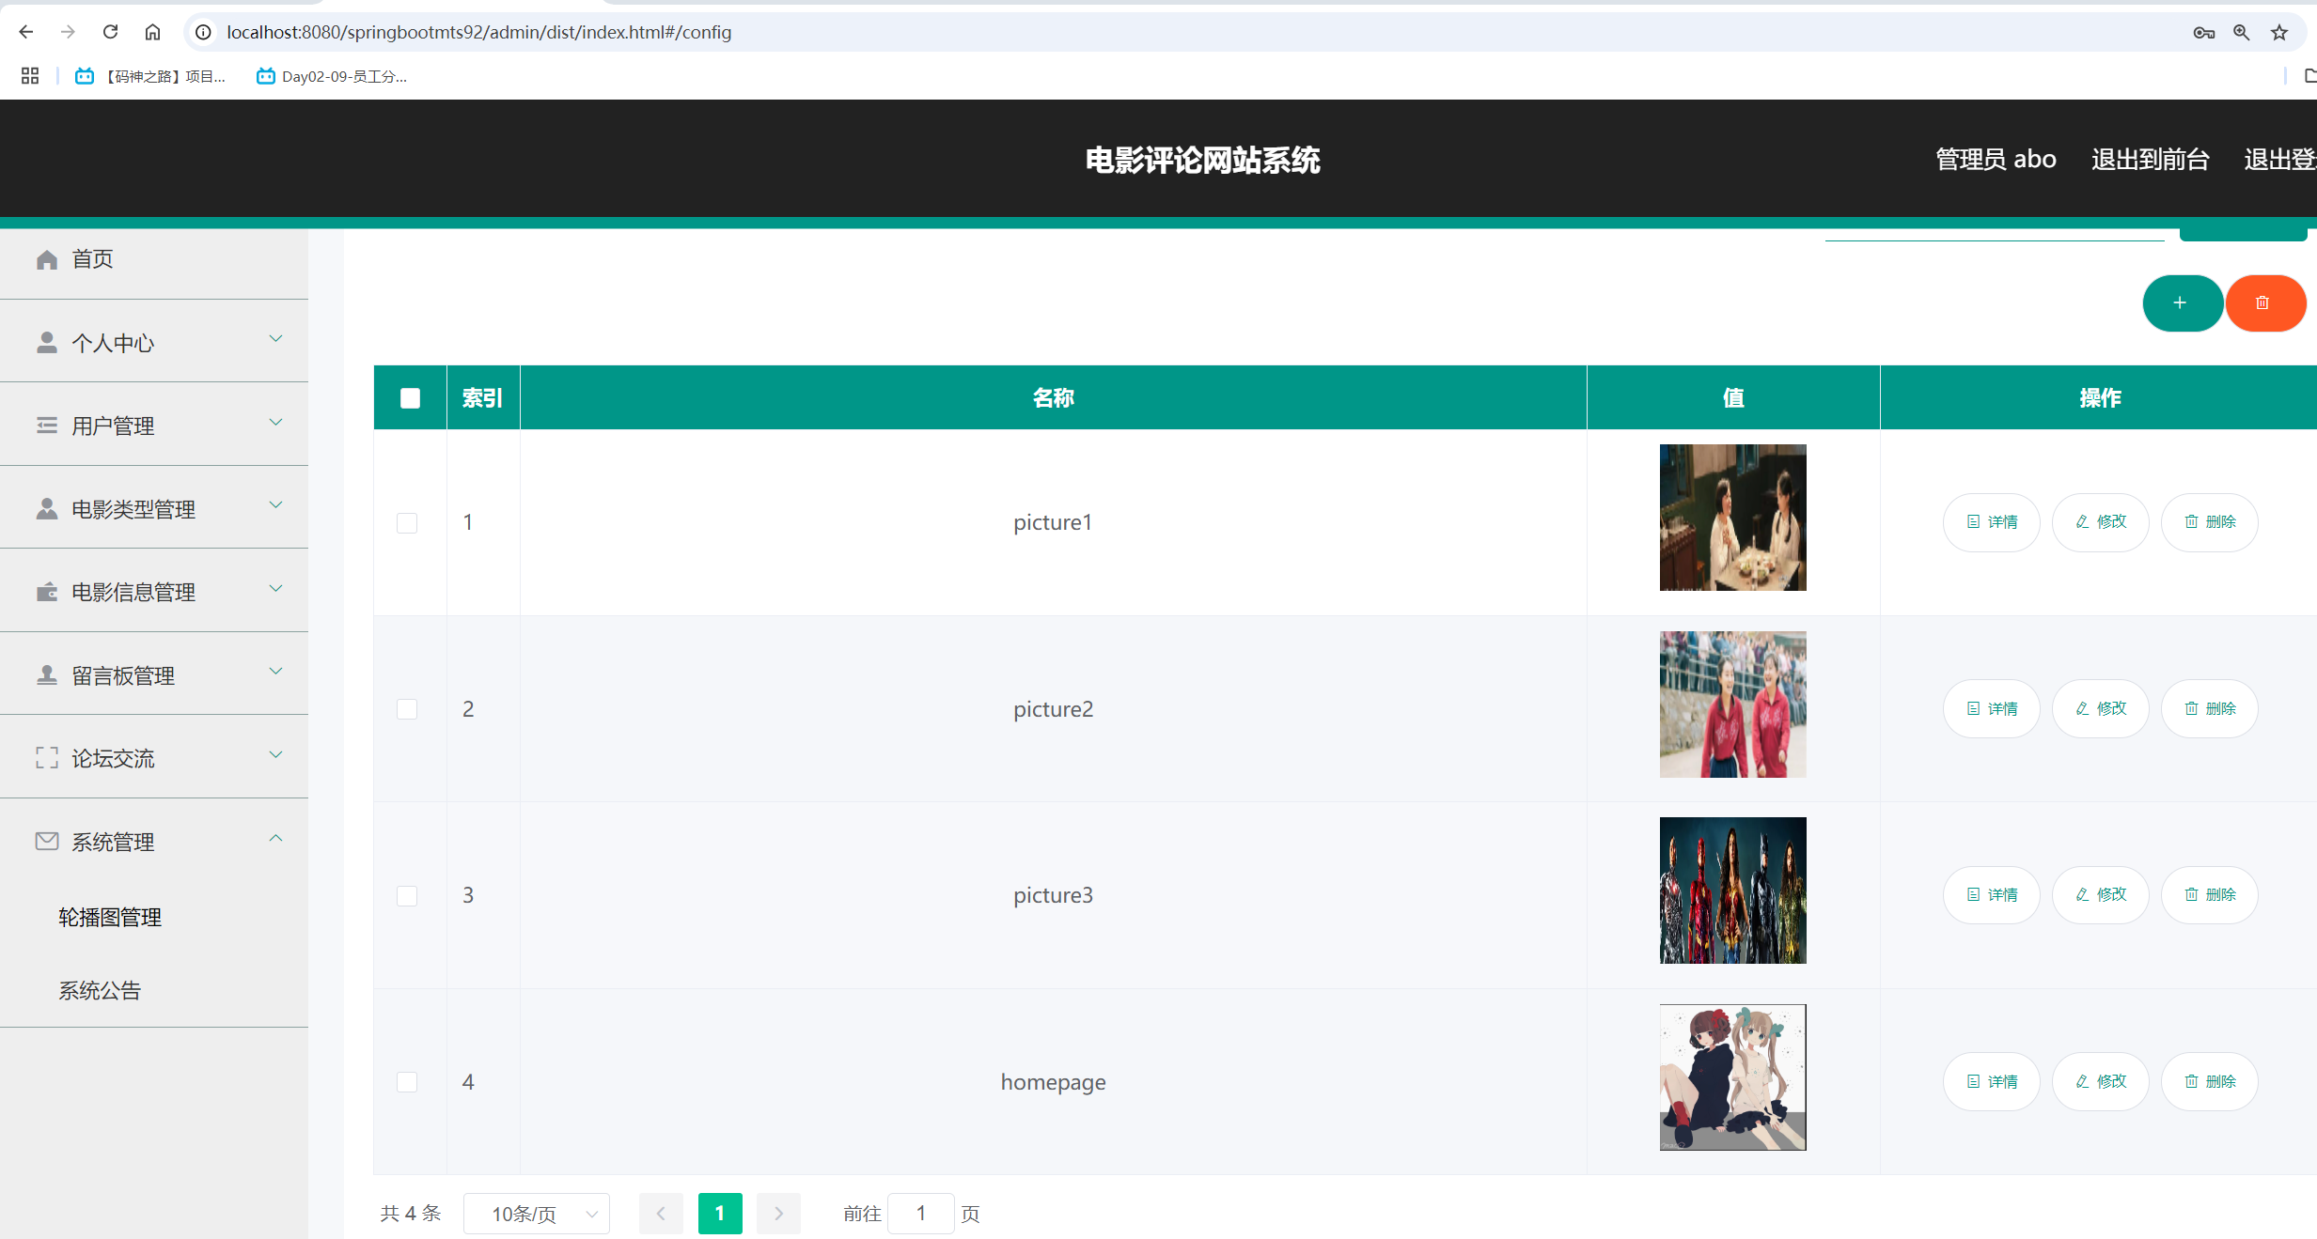The image size is (2317, 1239).
Task: Open 详情 for picture3
Action: (1992, 894)
